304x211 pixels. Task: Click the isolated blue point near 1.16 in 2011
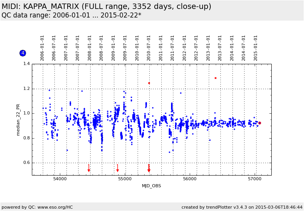pos(180,93)
